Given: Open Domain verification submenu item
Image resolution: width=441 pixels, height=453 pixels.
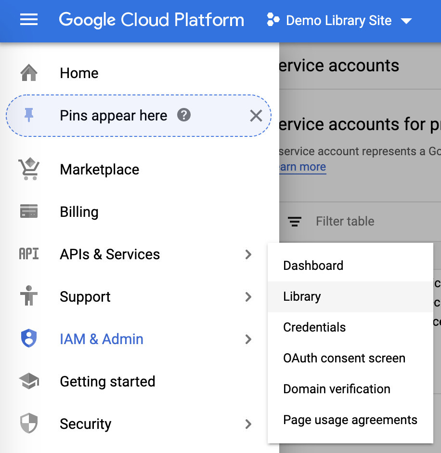Looking at the screenshot, I should coord(350,389).
